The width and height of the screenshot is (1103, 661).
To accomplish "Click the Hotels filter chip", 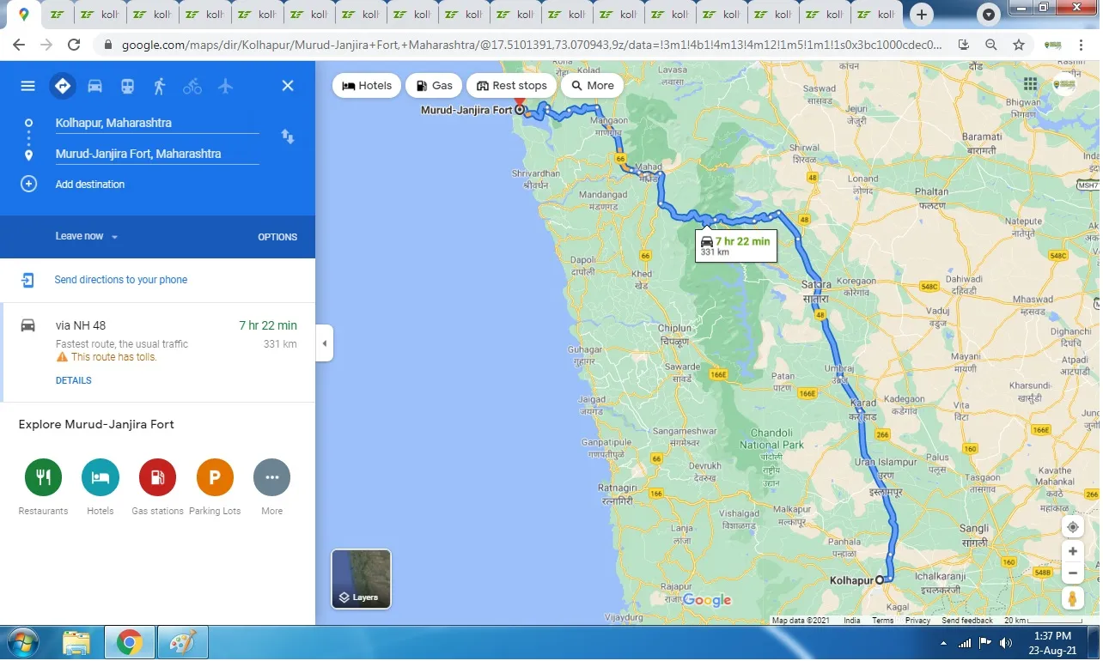I will (x=367, y=86).
